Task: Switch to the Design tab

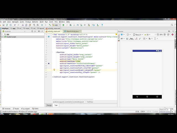Action: pyautogui.click(x=49, y=105)
